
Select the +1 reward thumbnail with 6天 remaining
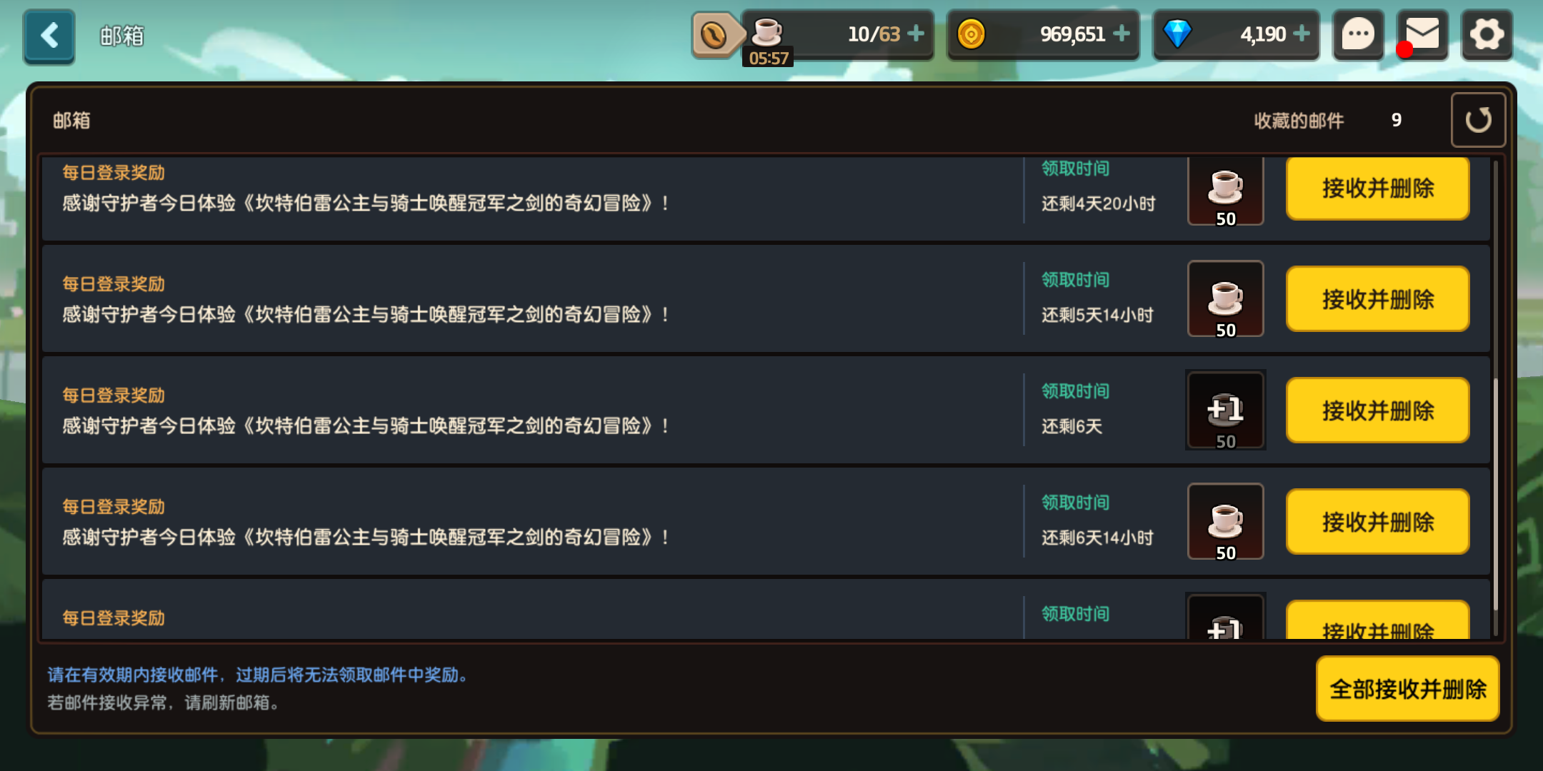click(1225, 410)
